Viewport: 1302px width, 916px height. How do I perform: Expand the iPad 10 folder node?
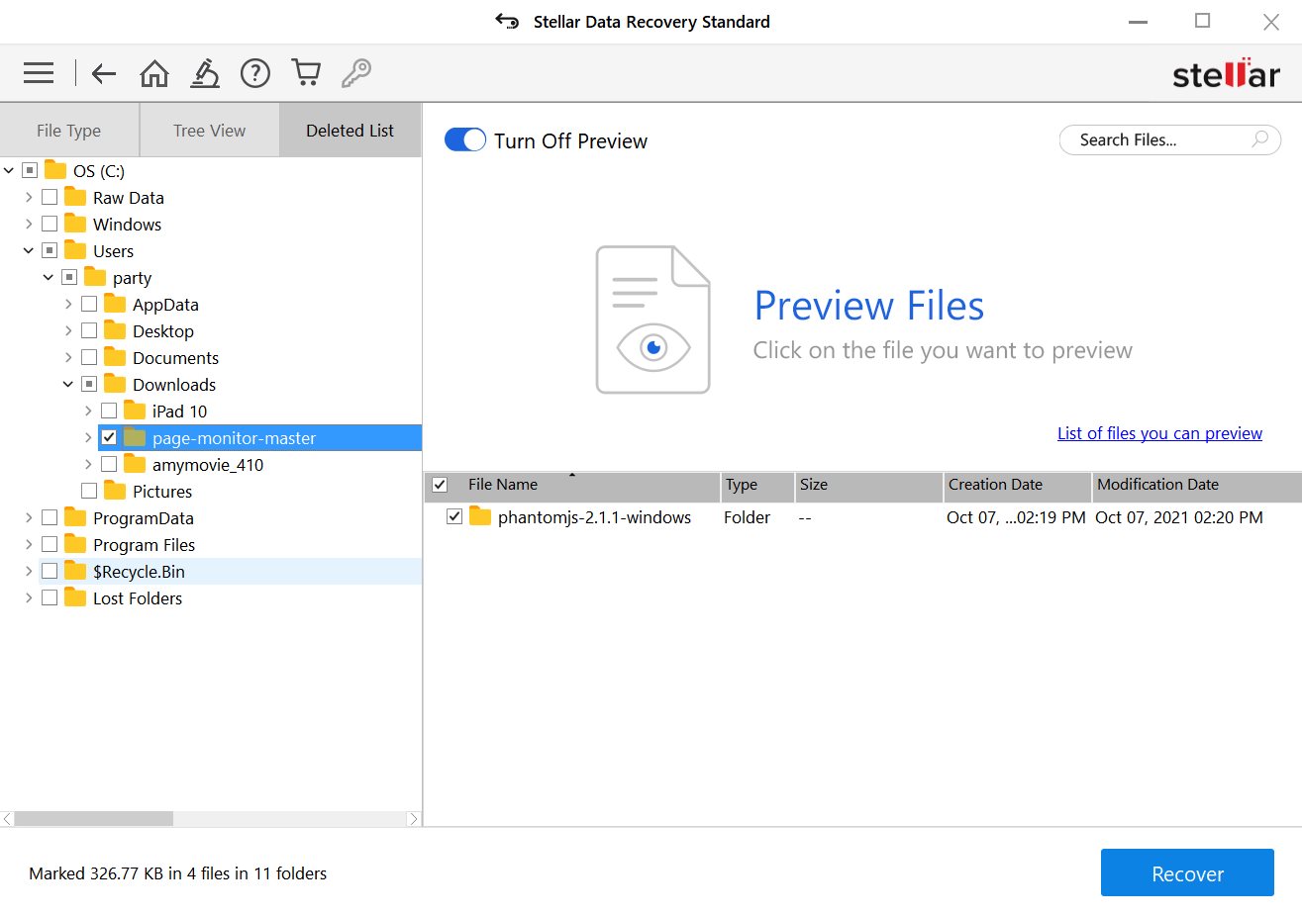[x=88, y=411]
